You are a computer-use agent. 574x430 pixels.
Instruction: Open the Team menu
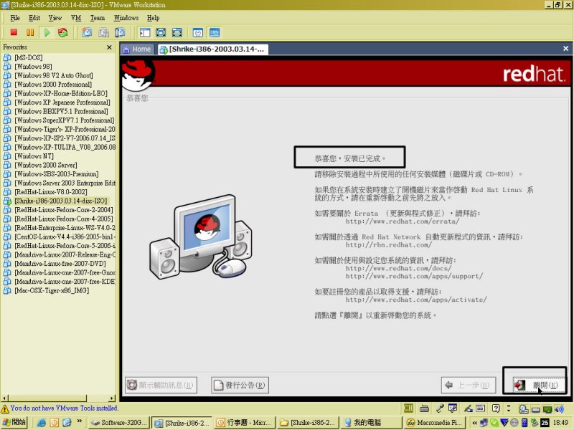coord(98,18)
